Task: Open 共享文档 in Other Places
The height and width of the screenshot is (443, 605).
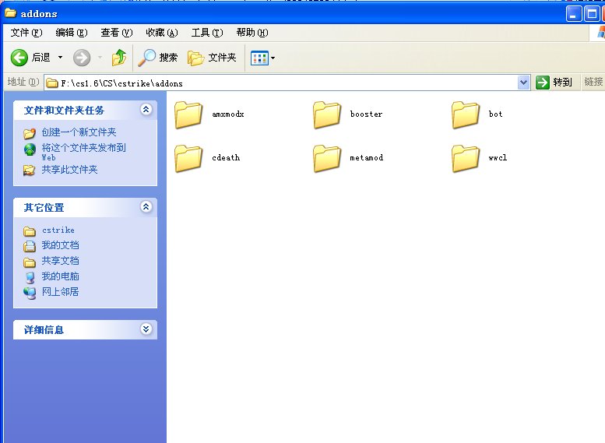Action: (60, 261)
